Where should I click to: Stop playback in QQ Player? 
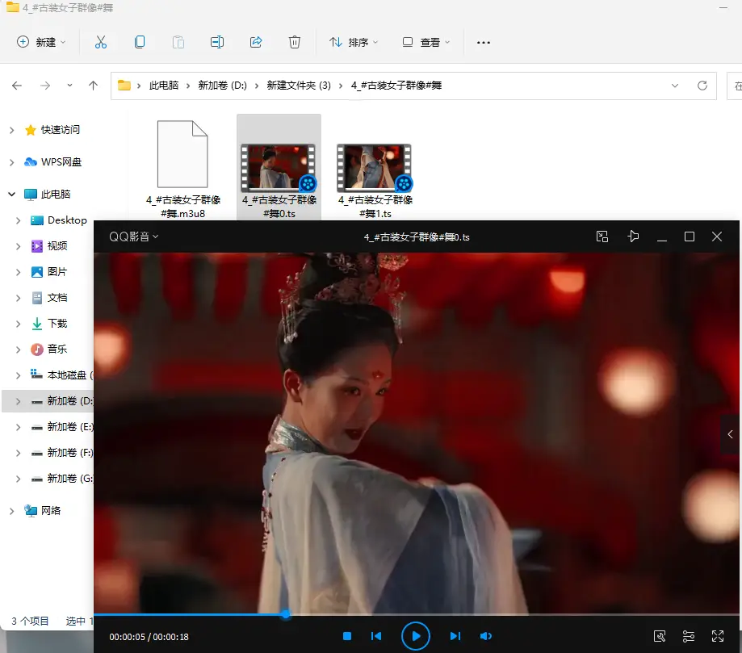coord(347,636)
